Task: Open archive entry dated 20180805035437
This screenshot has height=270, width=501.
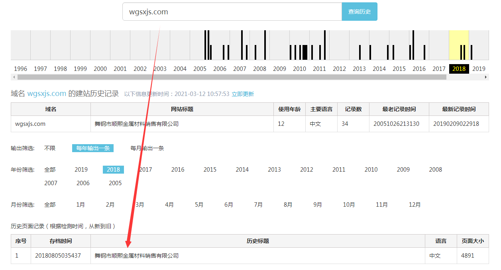Action: click(x=60, y=256)
